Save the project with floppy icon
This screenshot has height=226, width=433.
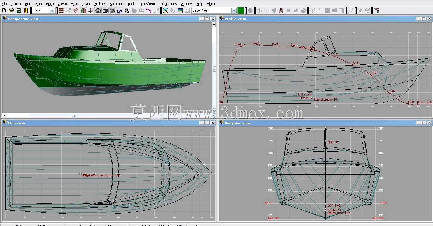19,10
